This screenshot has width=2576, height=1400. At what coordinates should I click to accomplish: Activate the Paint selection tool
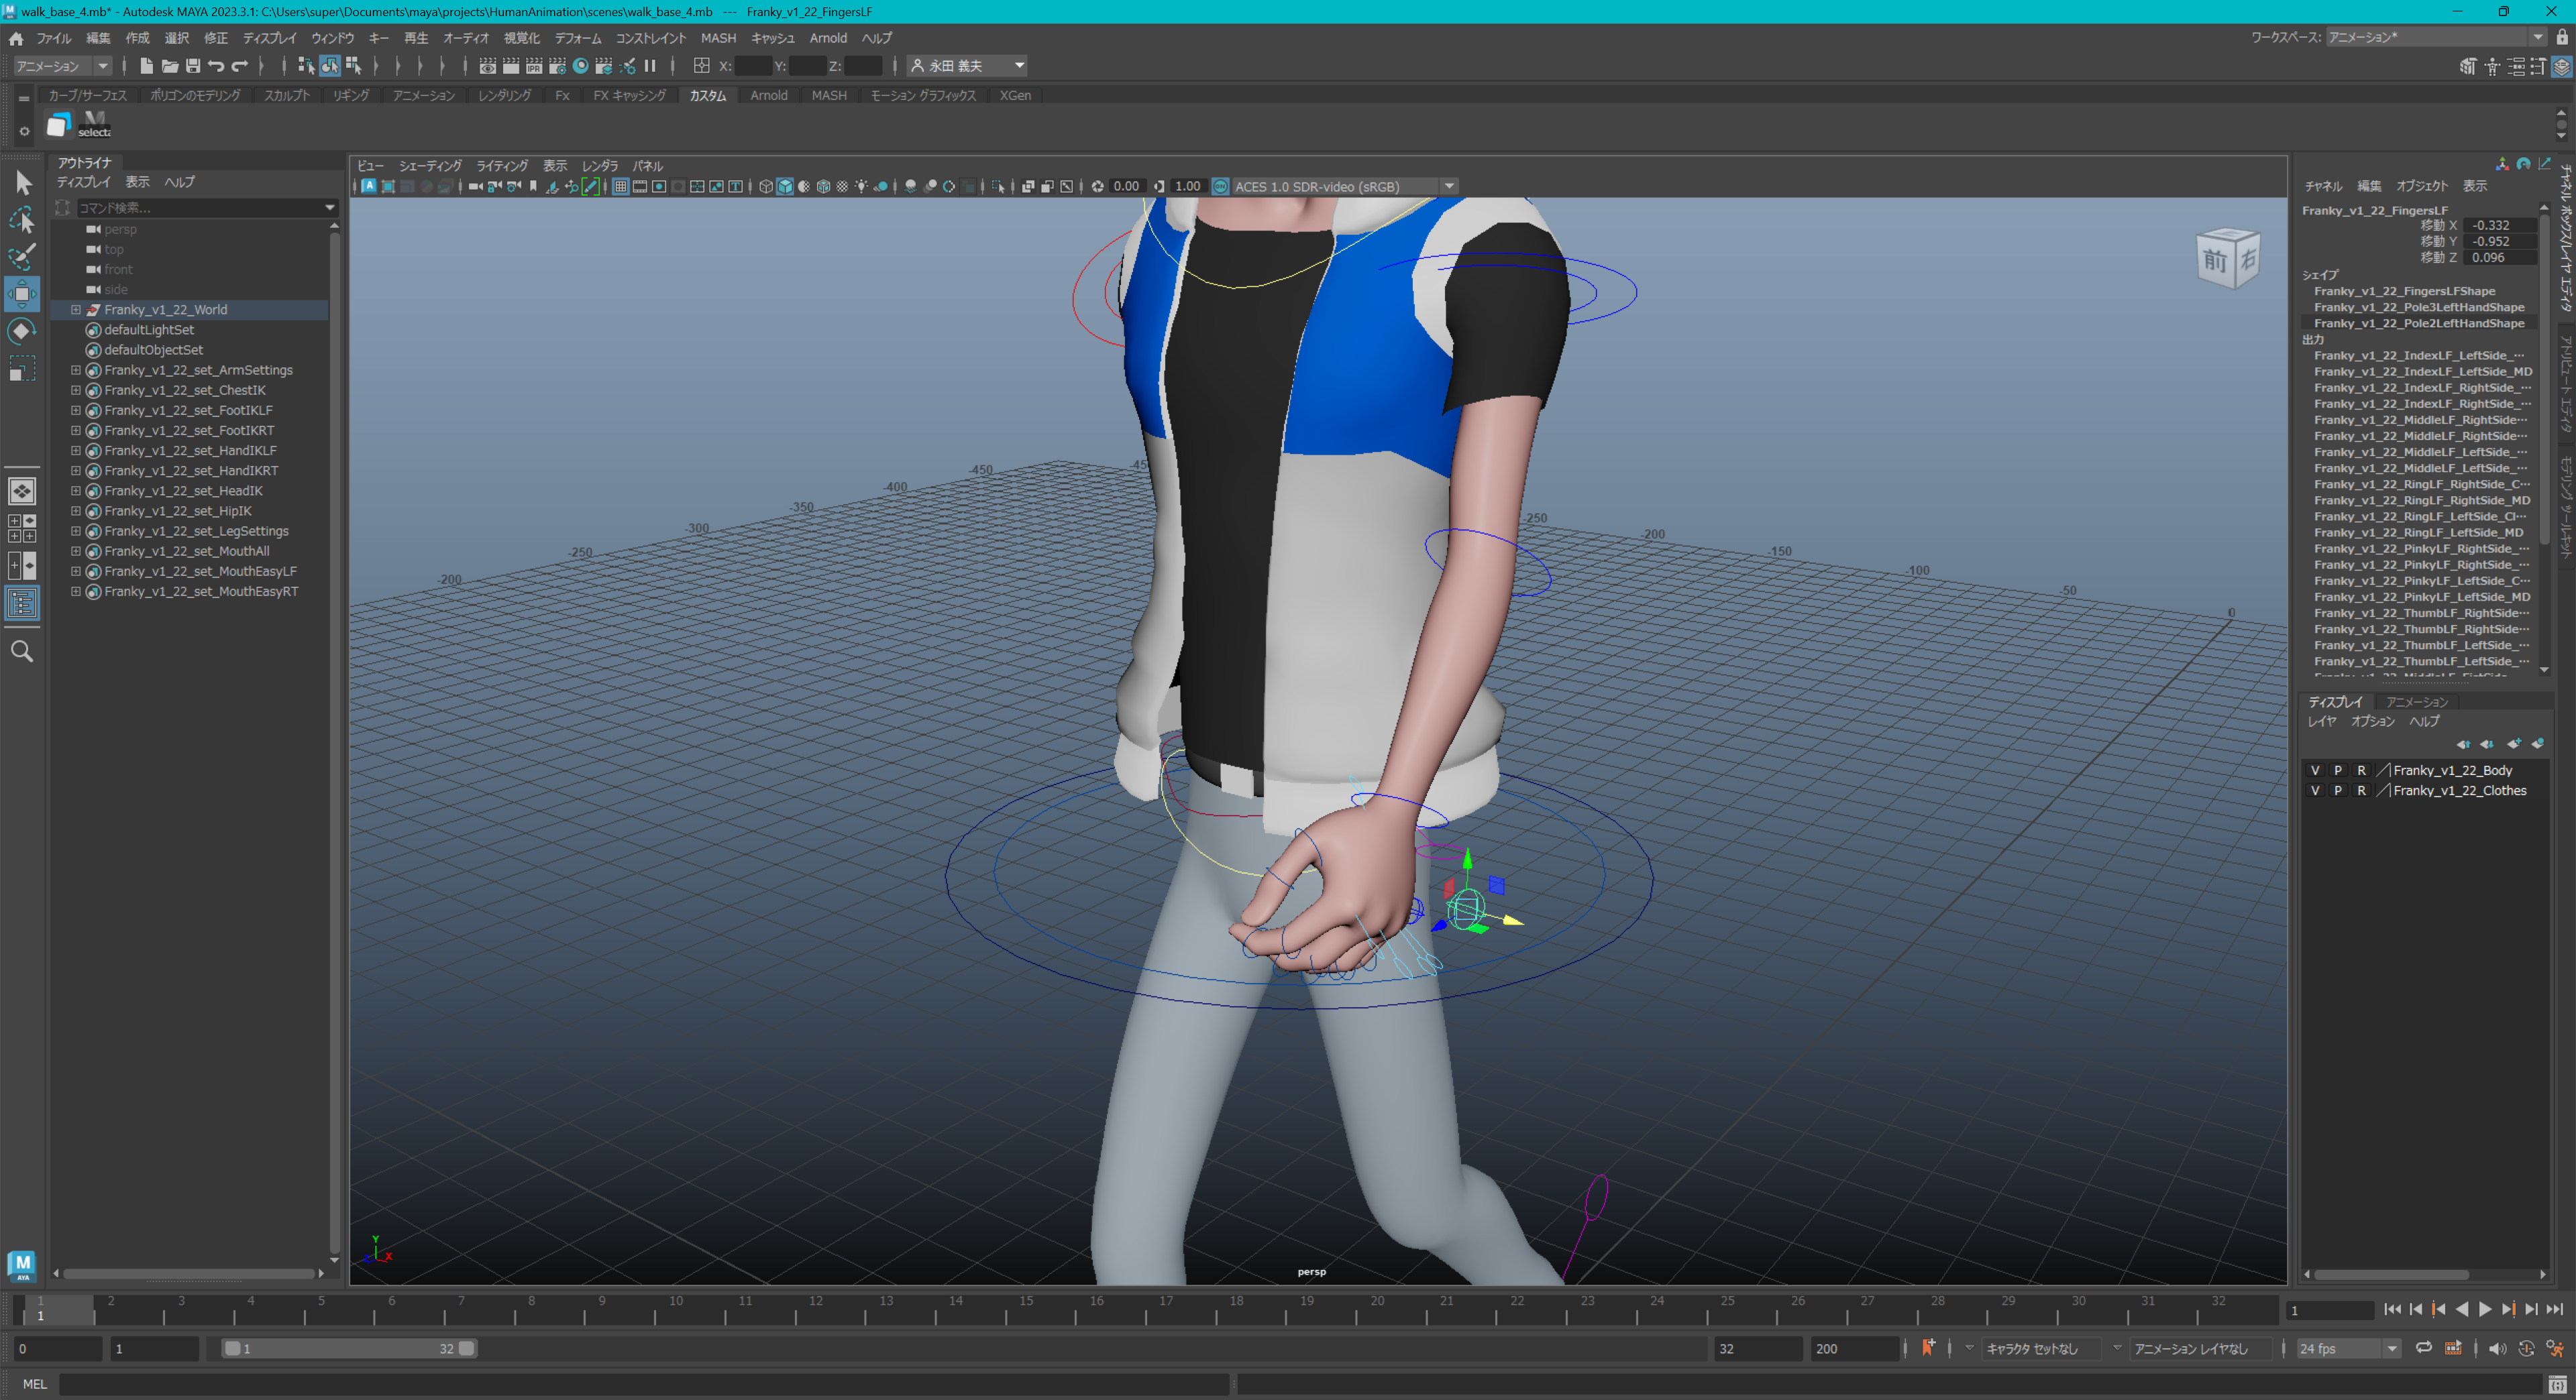pyautogui.click(x=23, y=257)
